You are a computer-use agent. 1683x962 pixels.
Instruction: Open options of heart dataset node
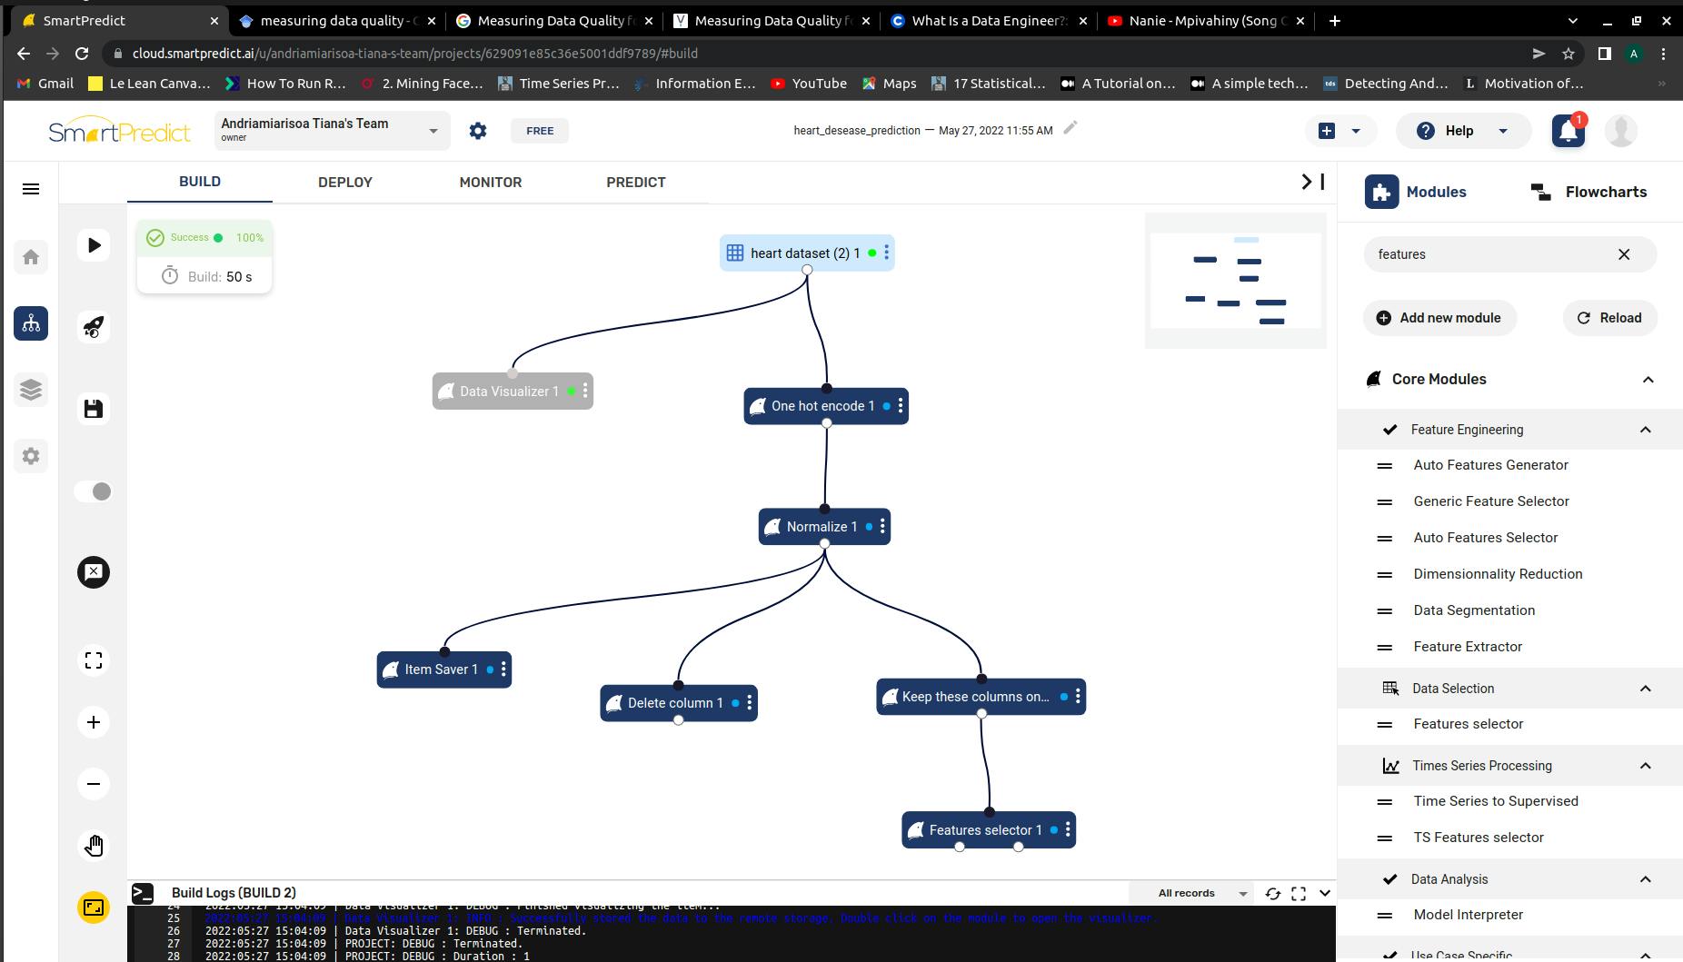pos(887,253)
